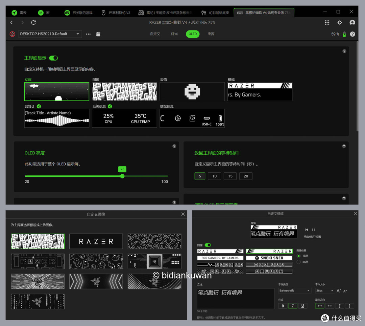The image size is (365, 326).
Task: Open help for 主界面显示 panel
Action: 344,51
